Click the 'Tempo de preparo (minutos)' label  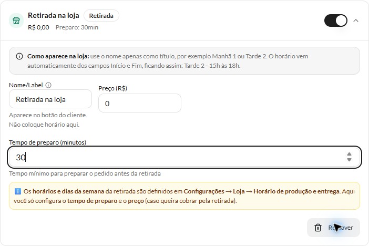(47, 142)
